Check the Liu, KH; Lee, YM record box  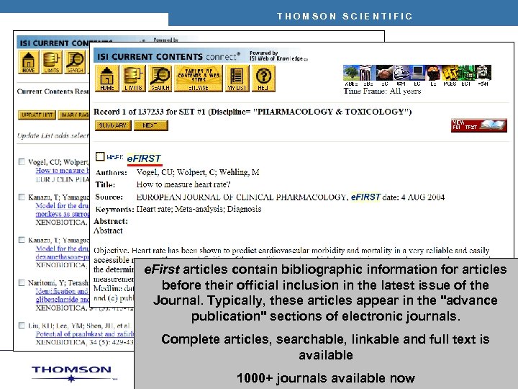coord(22,326)
